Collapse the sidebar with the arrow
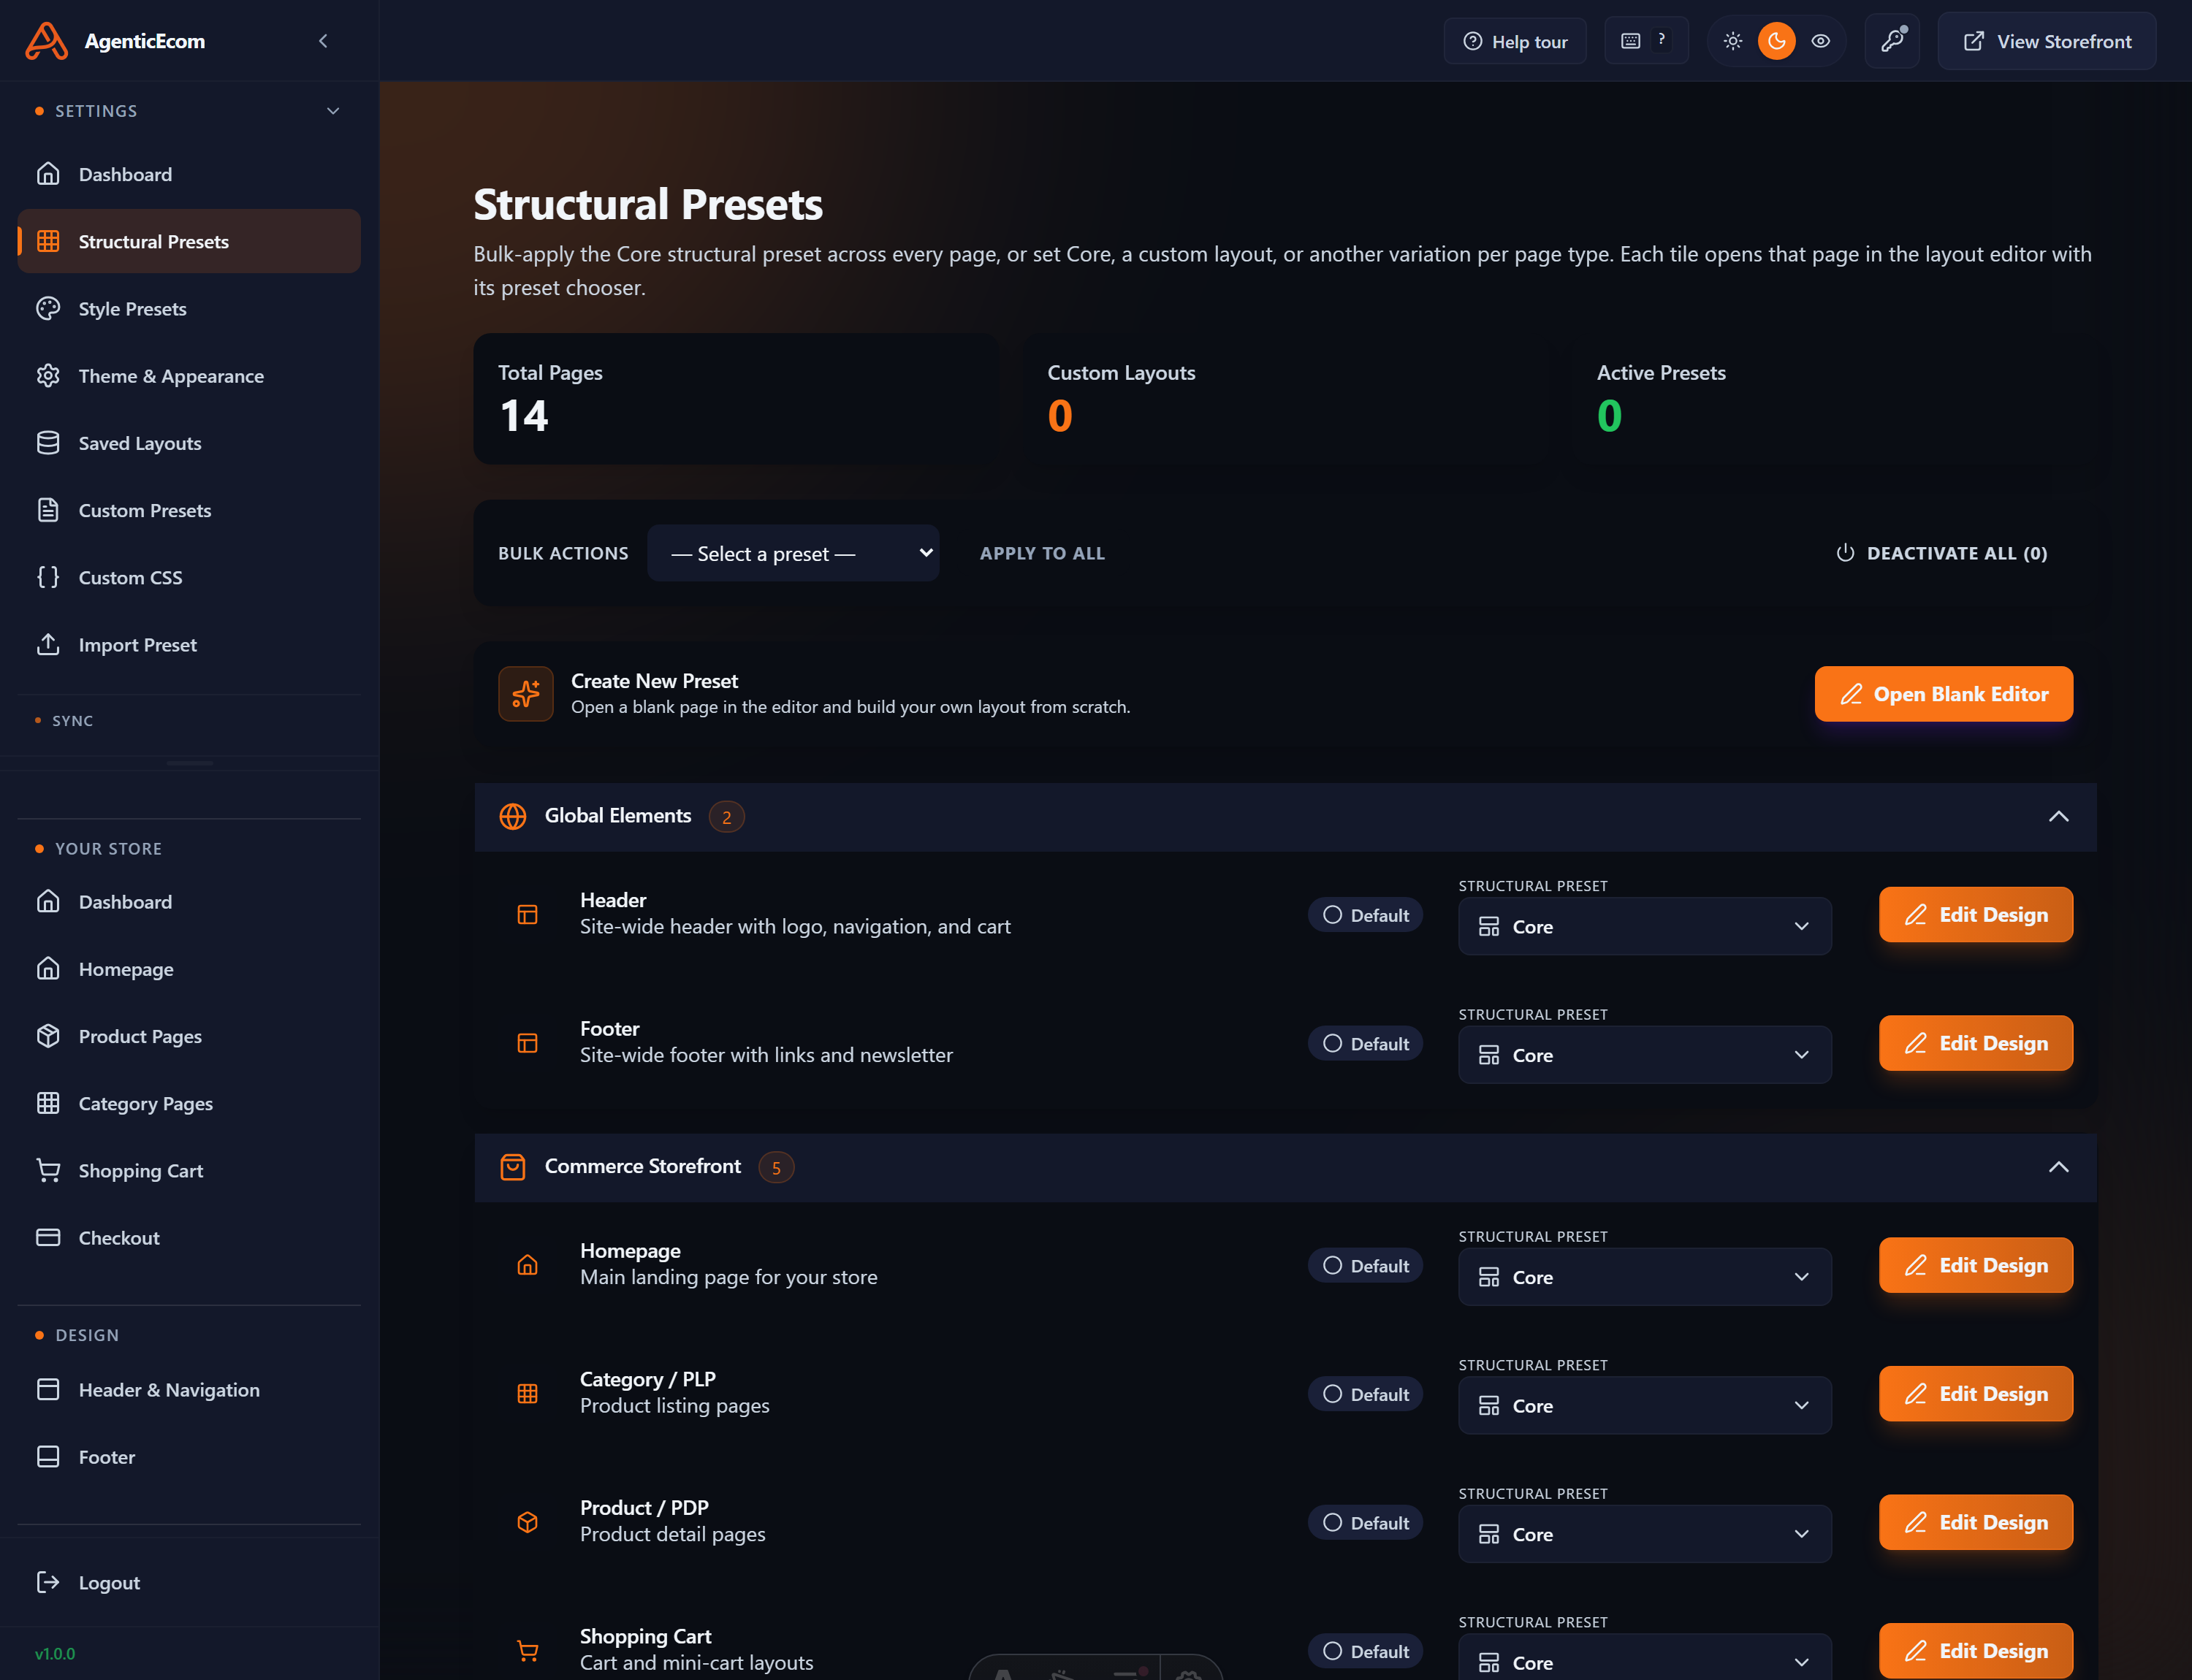The height and width of the screenshot is (1680, 2192). tap(323, 41)
